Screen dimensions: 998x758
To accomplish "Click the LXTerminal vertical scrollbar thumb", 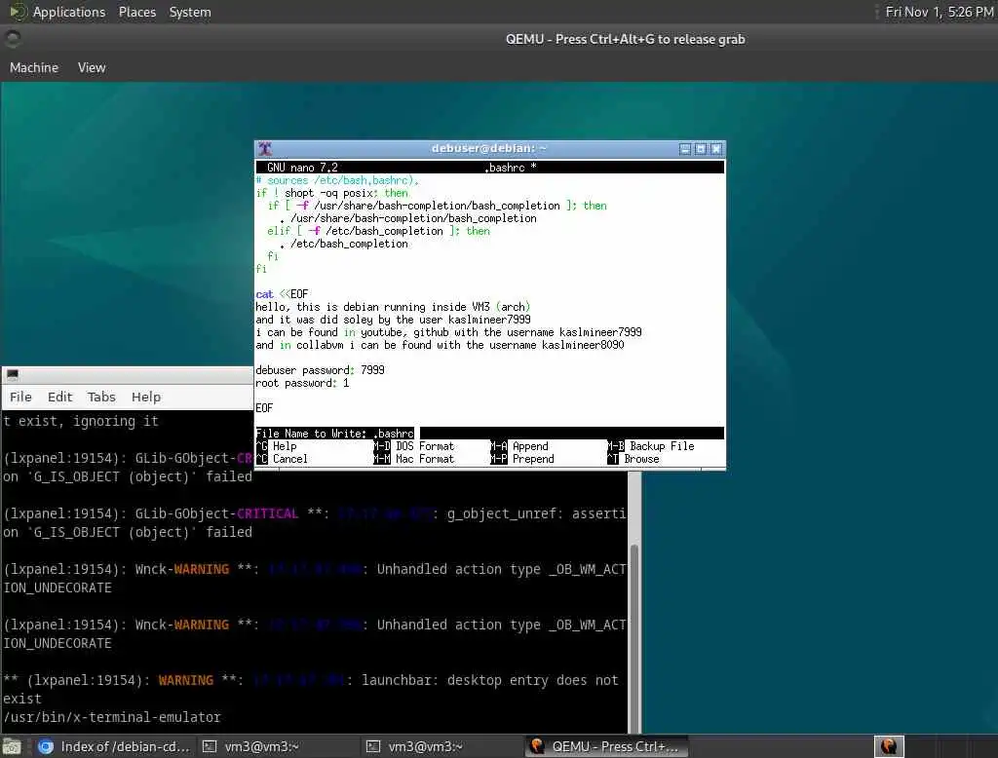I will click(x=633, y=638).
